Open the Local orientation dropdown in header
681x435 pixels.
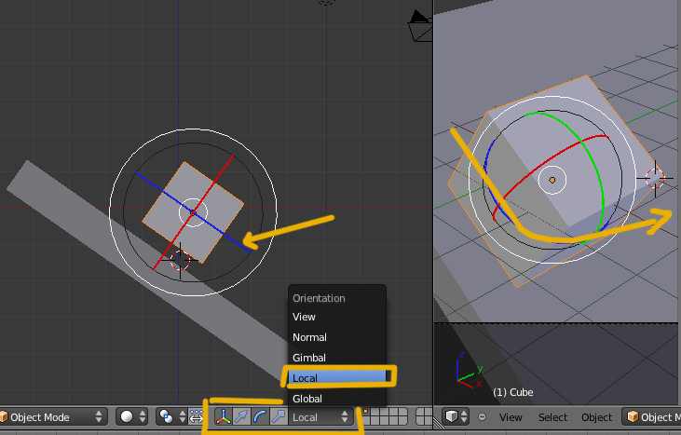(320, 417)
